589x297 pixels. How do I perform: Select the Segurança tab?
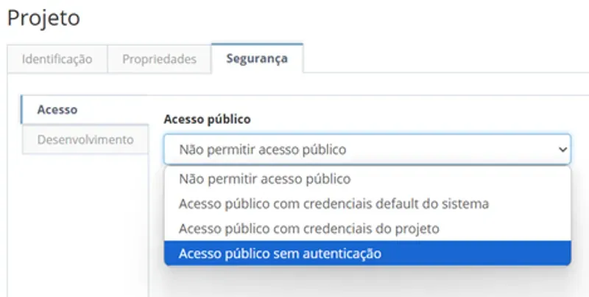pyautogui.click(x=257, y=58)
